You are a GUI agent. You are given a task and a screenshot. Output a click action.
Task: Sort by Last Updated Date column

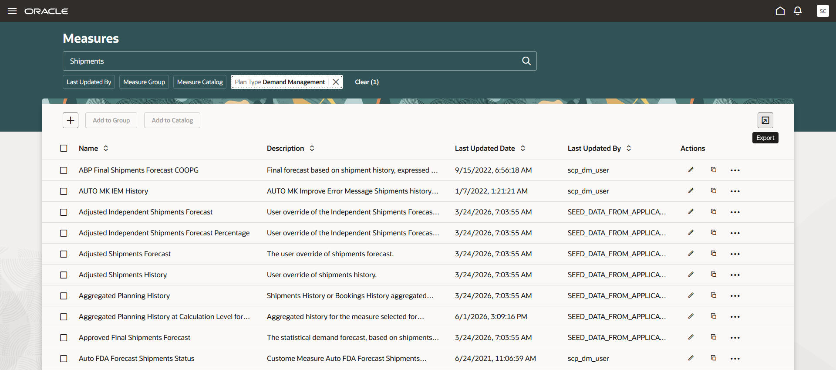[x=523, y=148]
